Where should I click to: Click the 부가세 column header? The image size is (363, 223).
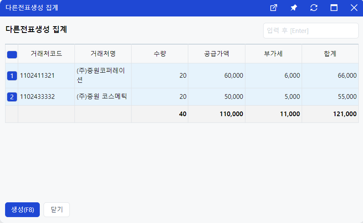point(273,54)
